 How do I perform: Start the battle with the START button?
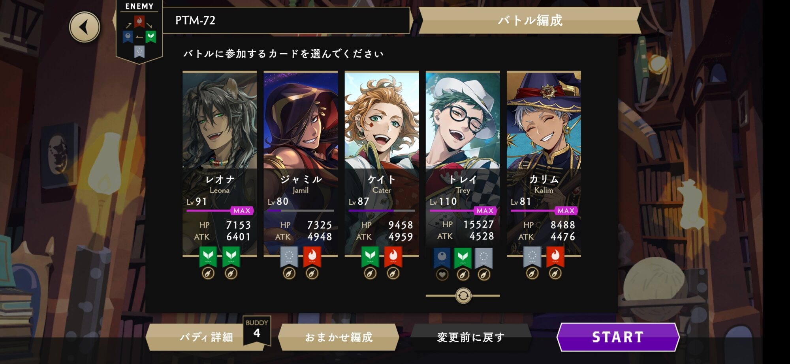point(618,337)
